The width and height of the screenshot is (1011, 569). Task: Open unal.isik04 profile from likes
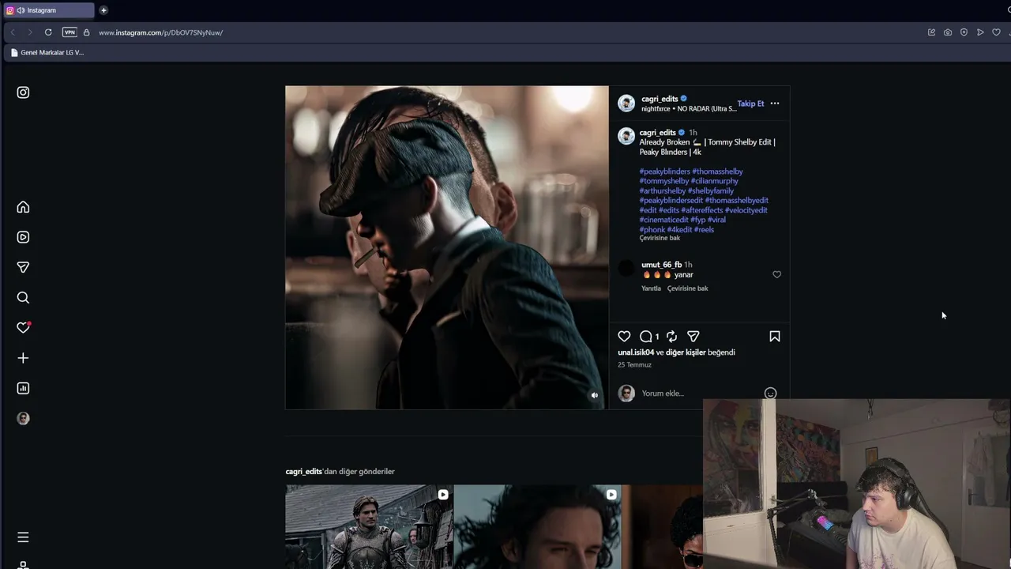(x=636, y=352)
